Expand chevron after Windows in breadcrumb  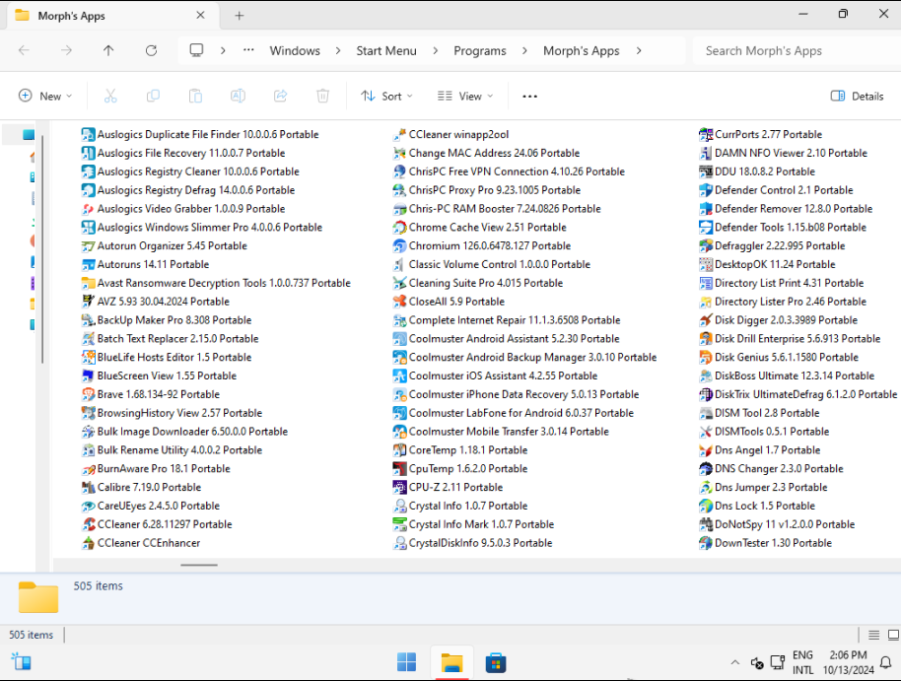pos(338,50)
